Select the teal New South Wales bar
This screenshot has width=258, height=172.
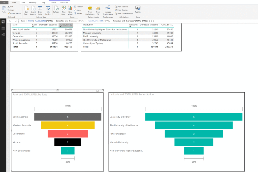click(x=68, y=151)
